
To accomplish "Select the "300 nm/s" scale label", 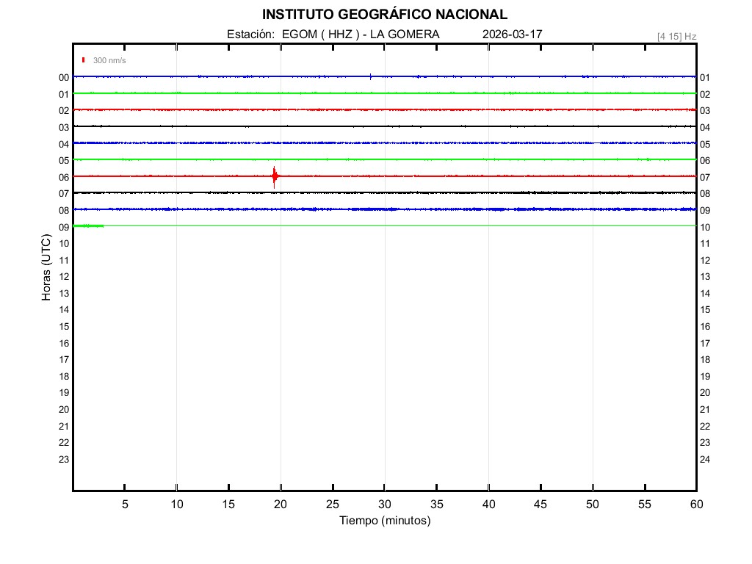I will pos(109,60).
